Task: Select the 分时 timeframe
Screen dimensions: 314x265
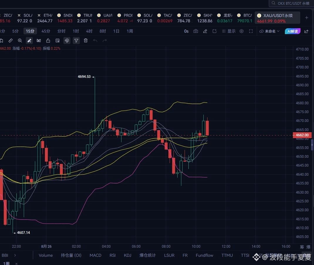Action: pyautogui.click(x=61, y=31)
